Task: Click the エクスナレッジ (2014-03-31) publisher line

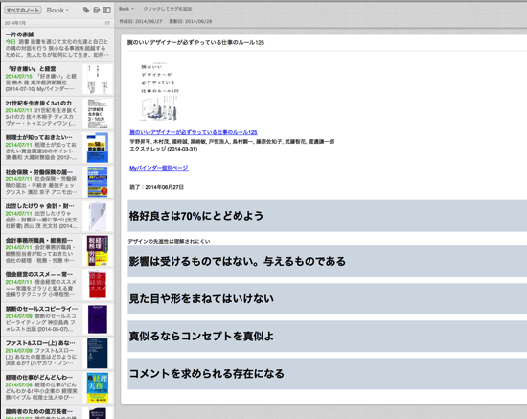Action: (x=163, y=149)
